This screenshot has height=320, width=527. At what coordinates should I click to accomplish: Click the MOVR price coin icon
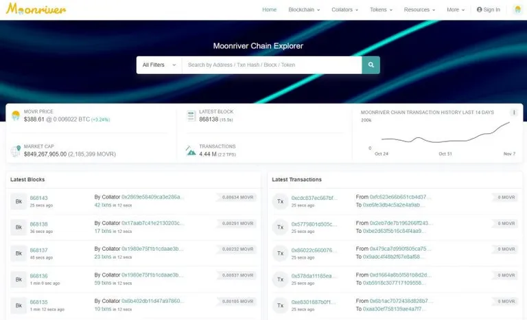pyautogui.click(x=16, y=116)
